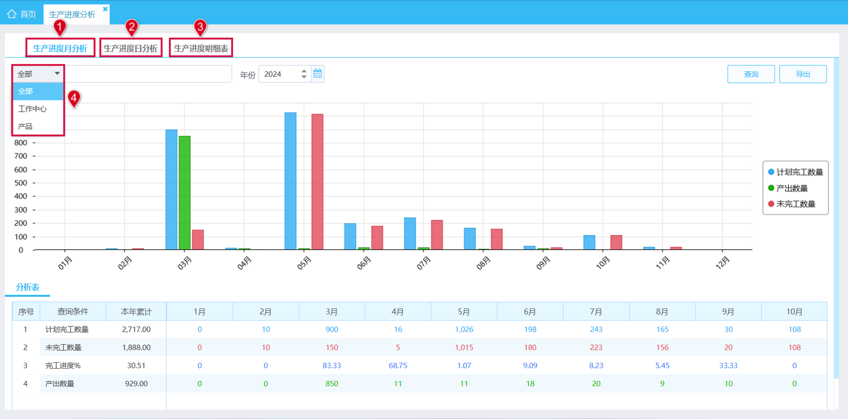The image size is (848, 419).
Task: Click the 计划完工数量 row label
Action: 67,330
